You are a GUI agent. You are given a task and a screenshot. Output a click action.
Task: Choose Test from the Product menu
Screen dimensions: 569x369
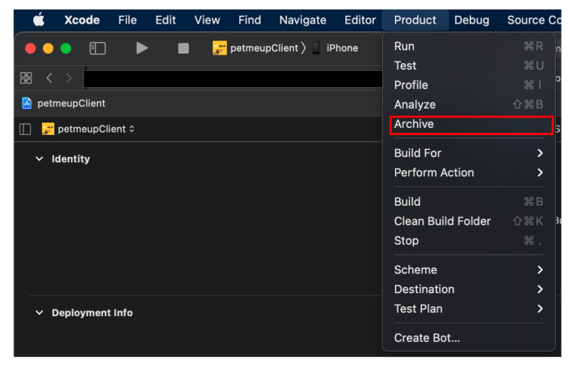click(x=469, y=66)
